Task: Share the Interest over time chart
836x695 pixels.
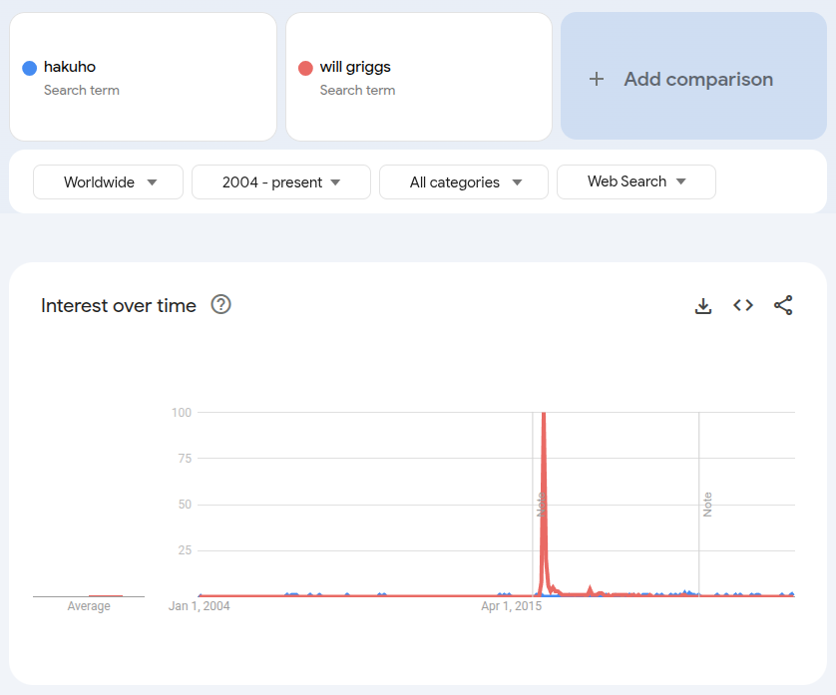Action: click(x=783, y=305)
